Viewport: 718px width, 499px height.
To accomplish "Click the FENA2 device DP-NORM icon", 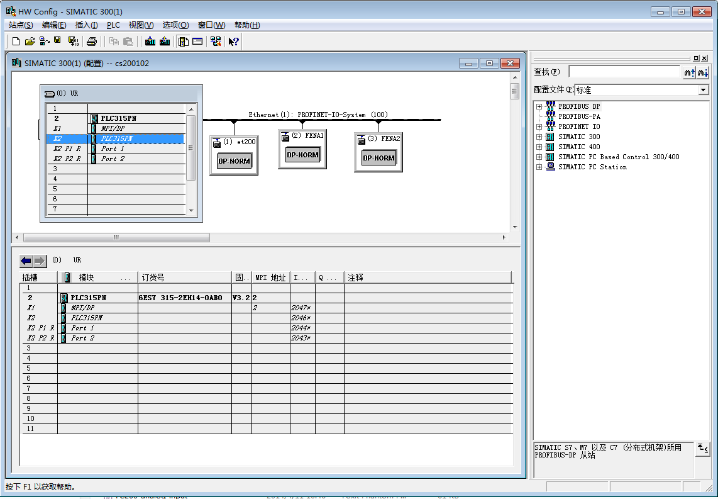I will click(378, 157).
